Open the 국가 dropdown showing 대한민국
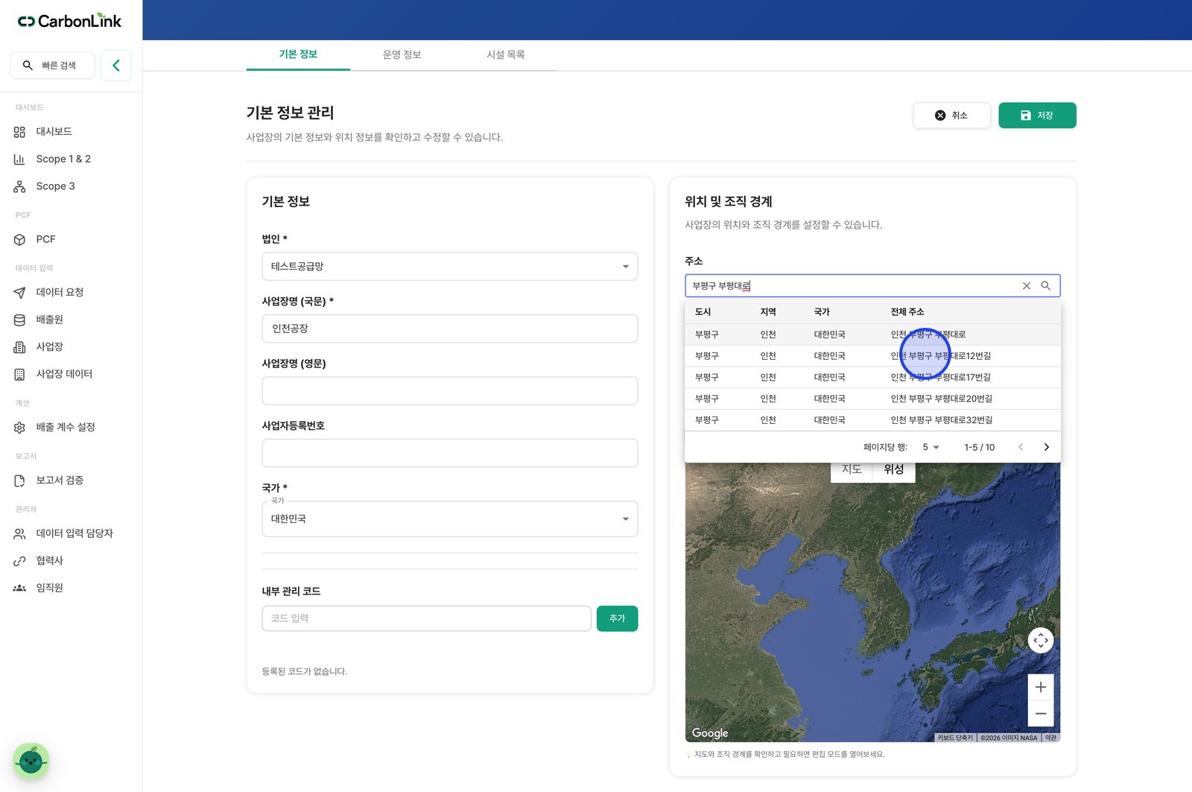This screenshot has height=792, width=1192. coord(450,519)
